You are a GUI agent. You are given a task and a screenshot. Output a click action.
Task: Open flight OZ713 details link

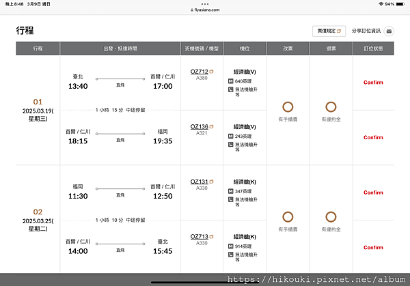pyautogui.click(x=200, y=237)
